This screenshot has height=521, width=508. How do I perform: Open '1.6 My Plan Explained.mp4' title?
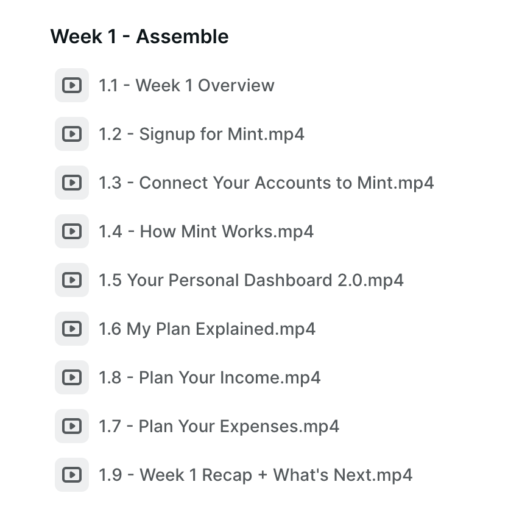click(207, 329)
